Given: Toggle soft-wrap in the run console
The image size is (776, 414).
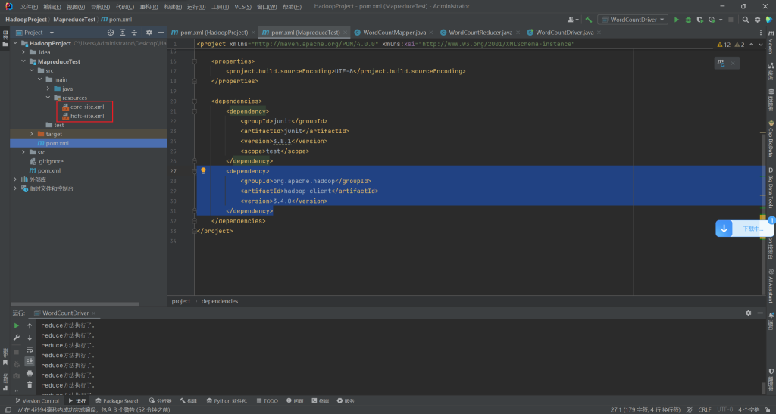Looking at the screenshot, I should point(30,350).
